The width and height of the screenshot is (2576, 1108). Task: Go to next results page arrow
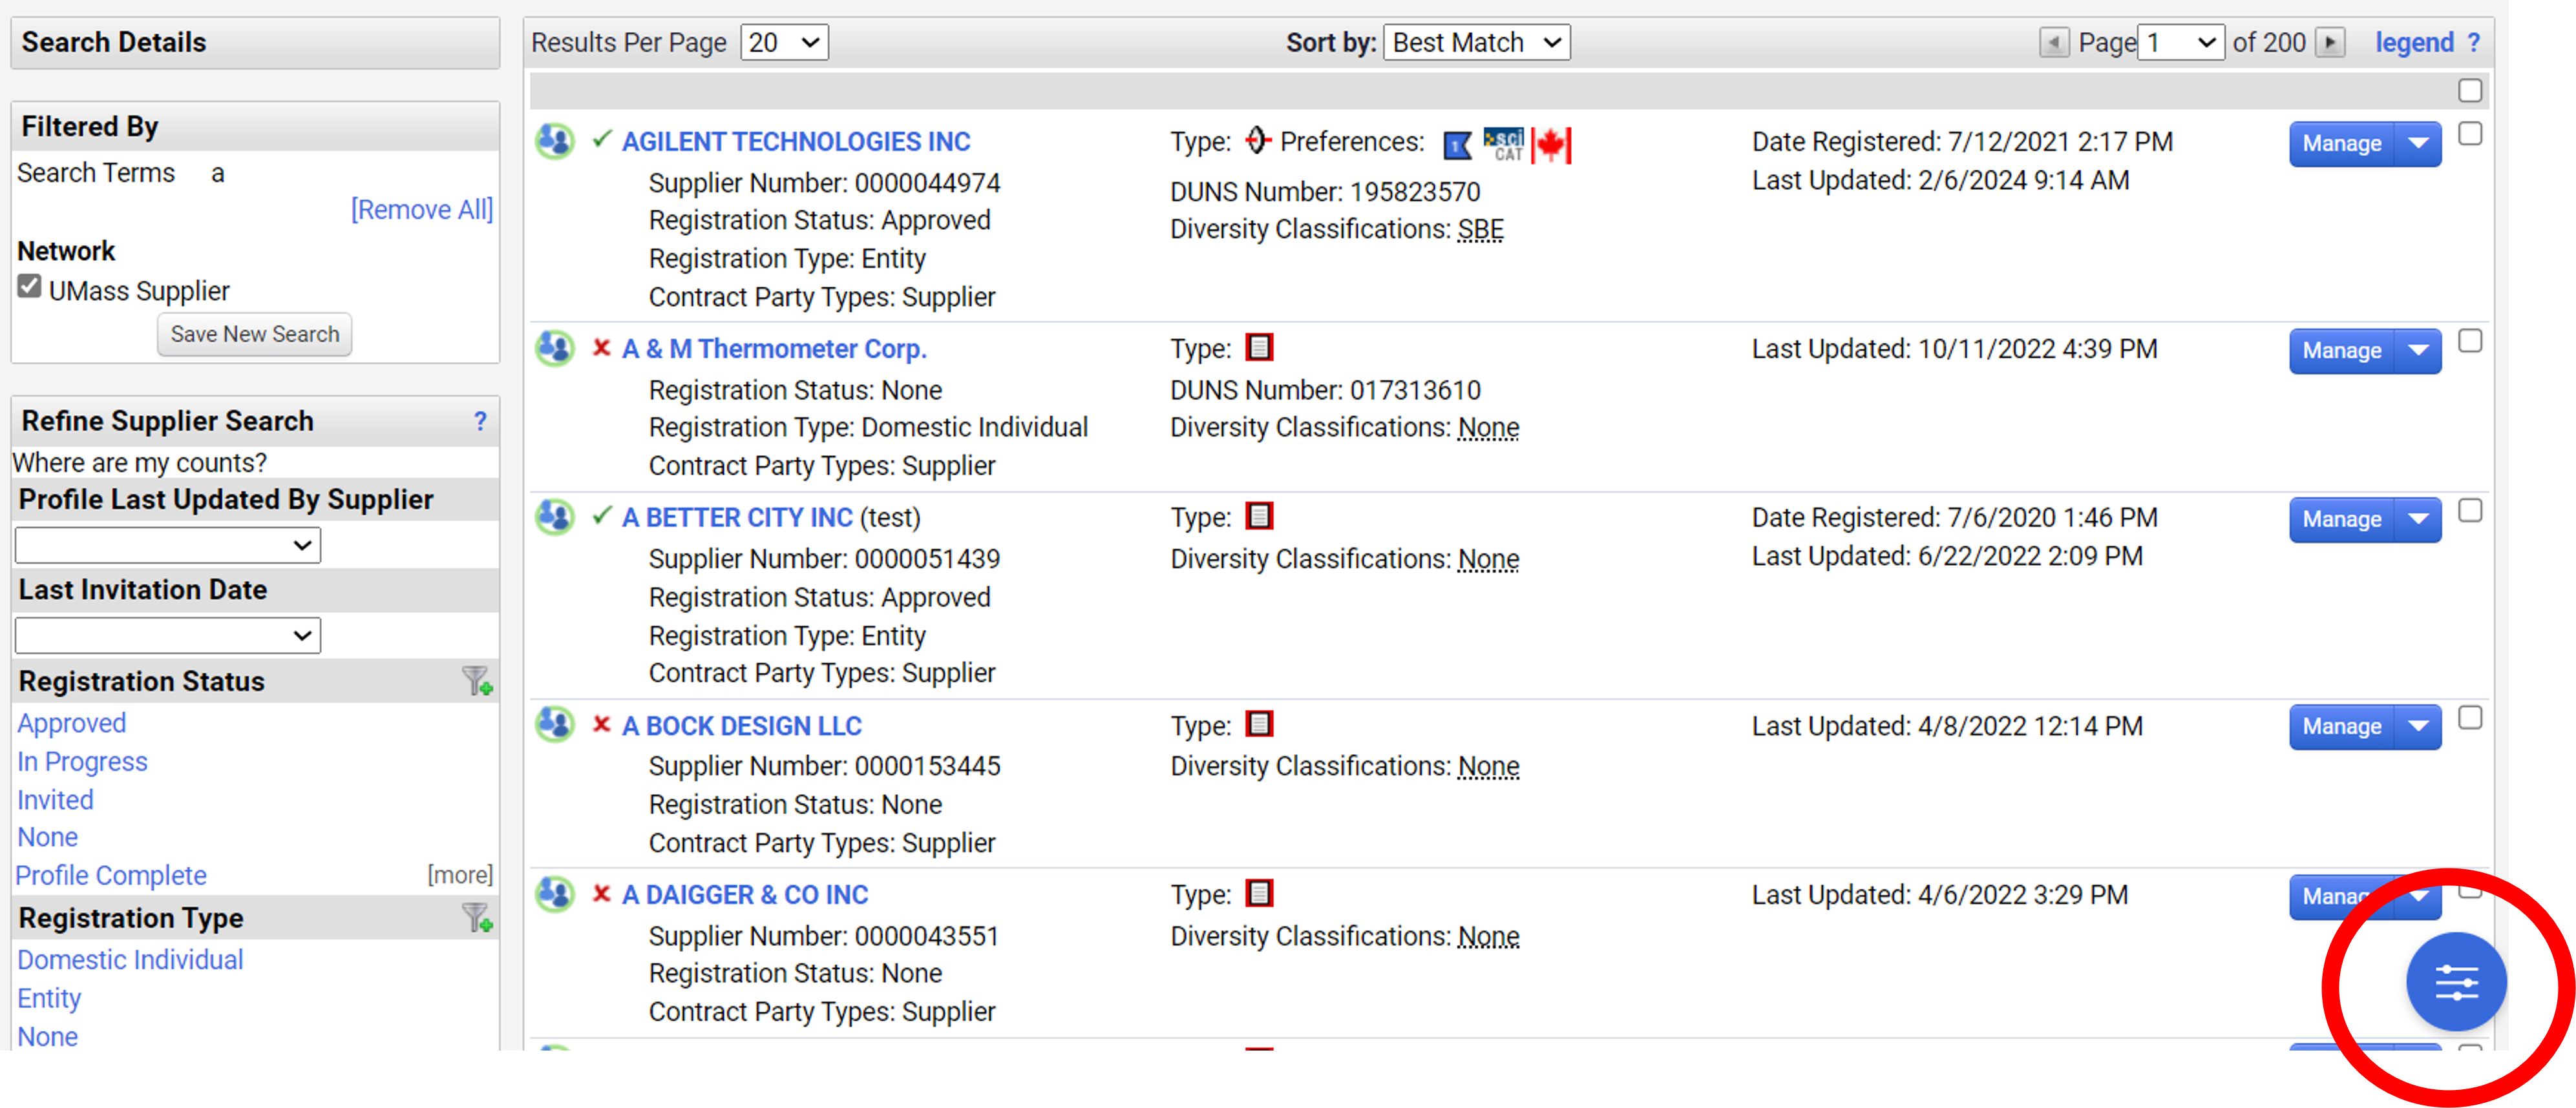[x=2330, y=43]
